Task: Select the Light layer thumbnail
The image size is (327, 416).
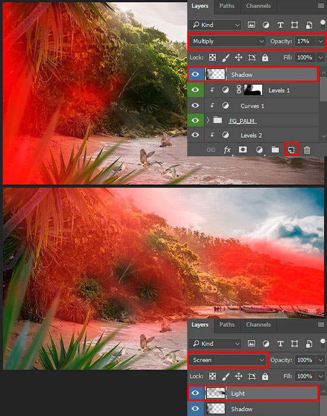Action: 216,393
